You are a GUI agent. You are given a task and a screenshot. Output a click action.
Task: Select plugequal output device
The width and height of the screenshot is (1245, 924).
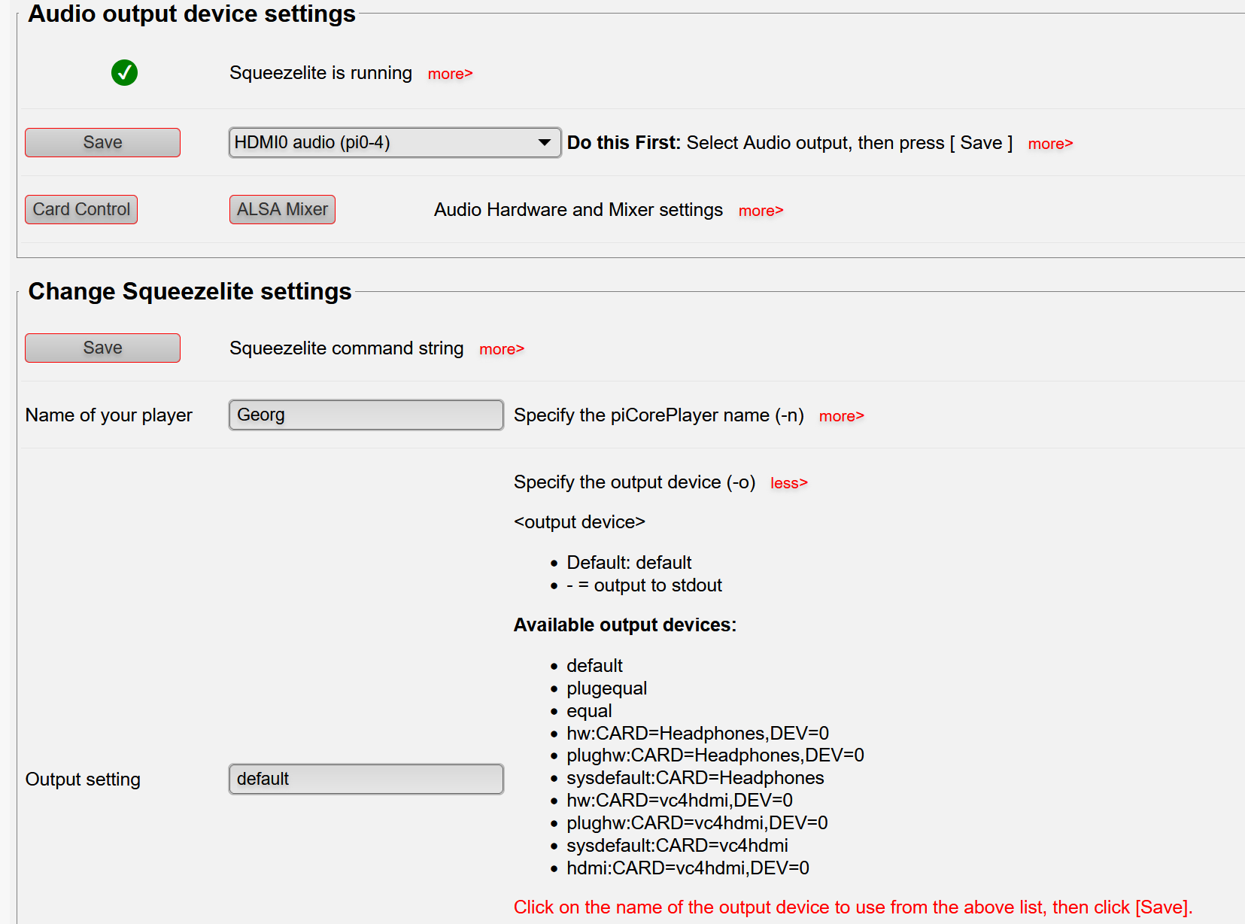606,688
